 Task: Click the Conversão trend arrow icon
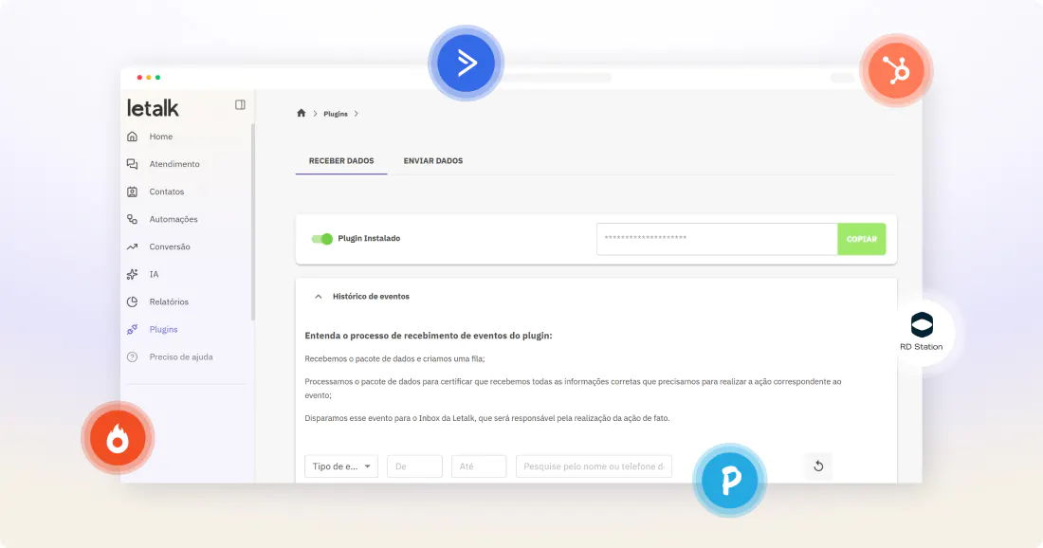[133, 247]
